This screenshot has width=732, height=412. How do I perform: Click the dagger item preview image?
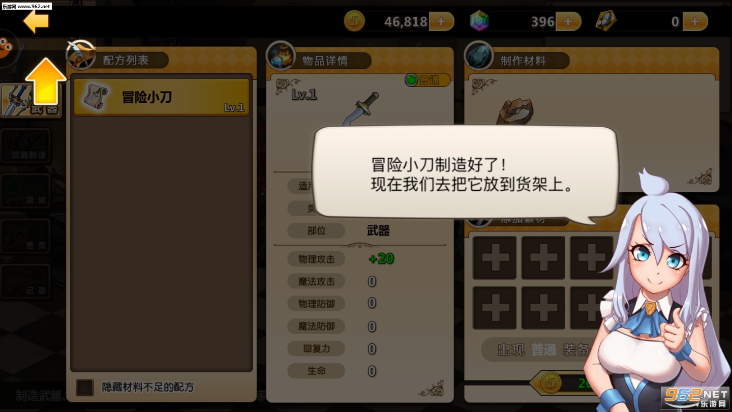[360, 108]
